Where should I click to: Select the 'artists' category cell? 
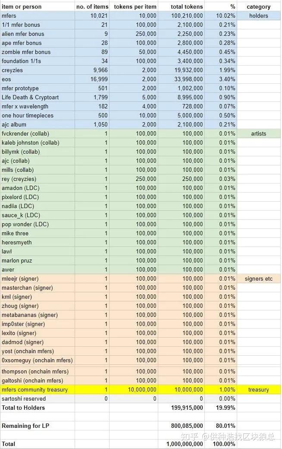pos(258,133)
